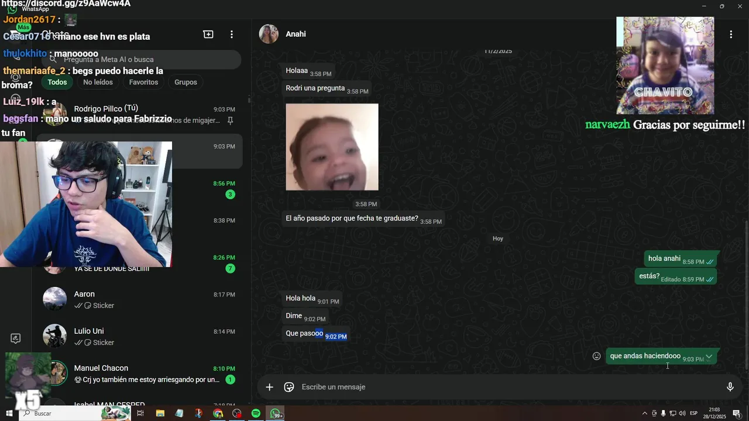Screen dimensions: 749x421
Task: Select the 'Rodri una pregunta' message
Action: click(x=327, y=89)
